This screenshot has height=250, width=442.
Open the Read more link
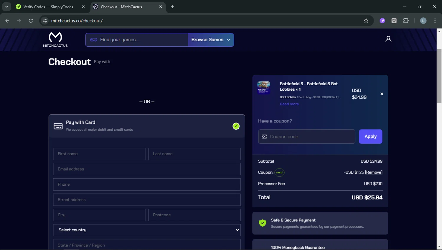289,104
